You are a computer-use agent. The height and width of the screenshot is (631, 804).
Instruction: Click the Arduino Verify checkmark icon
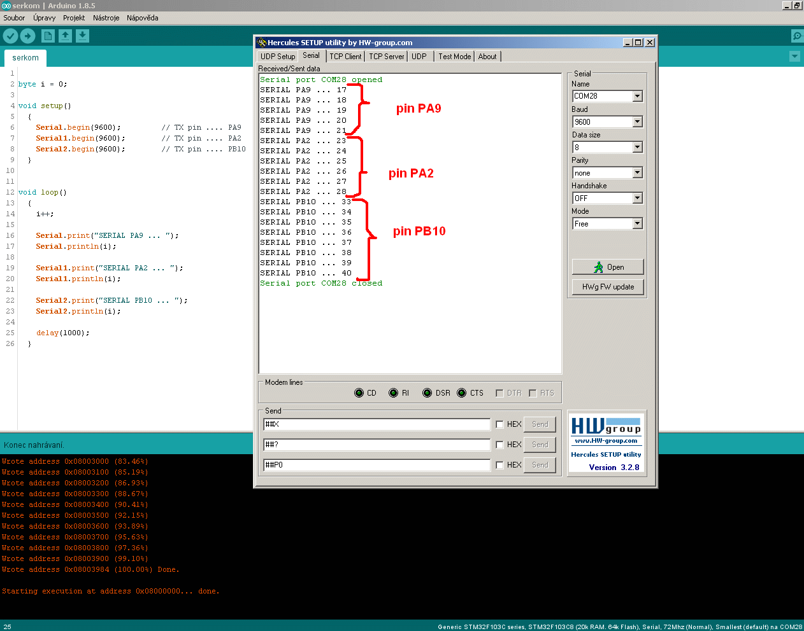pyautogui.click(x=11, y=36)
